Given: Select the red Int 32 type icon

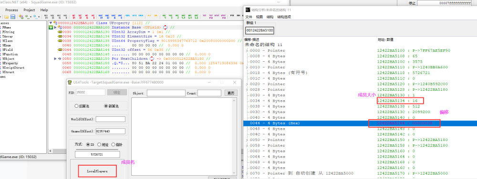Looking at the screenshot, I should click(x=80, y=17).
